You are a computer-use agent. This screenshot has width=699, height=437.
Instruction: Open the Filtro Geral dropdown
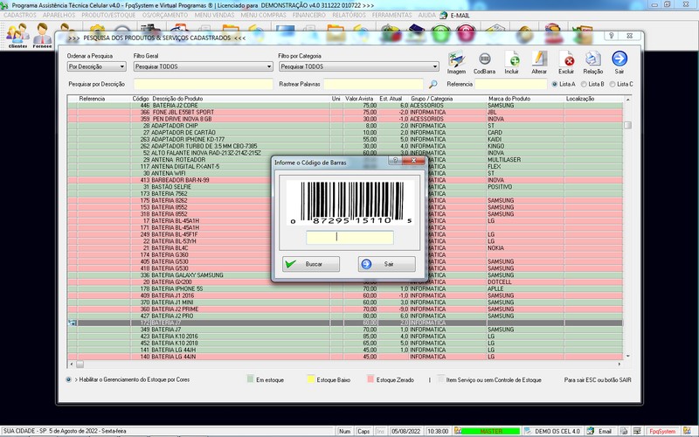tap(204, 66)
